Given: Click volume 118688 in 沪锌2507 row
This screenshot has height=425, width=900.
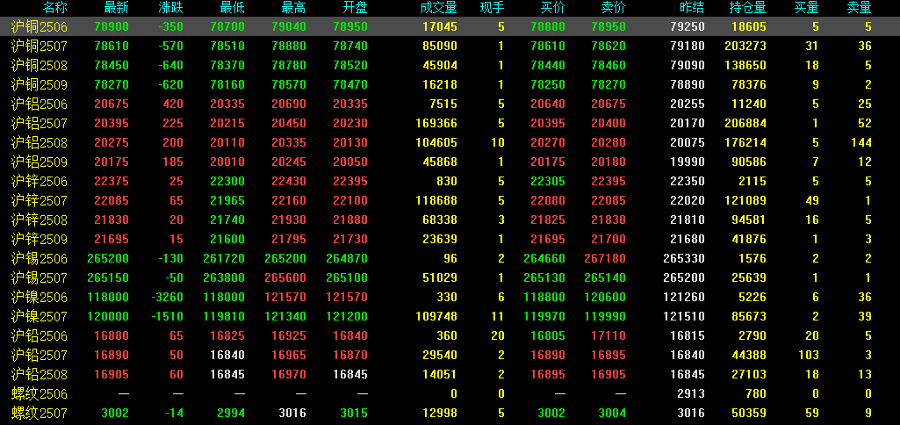Looking at the screenshot, I should tap(436, 200).
